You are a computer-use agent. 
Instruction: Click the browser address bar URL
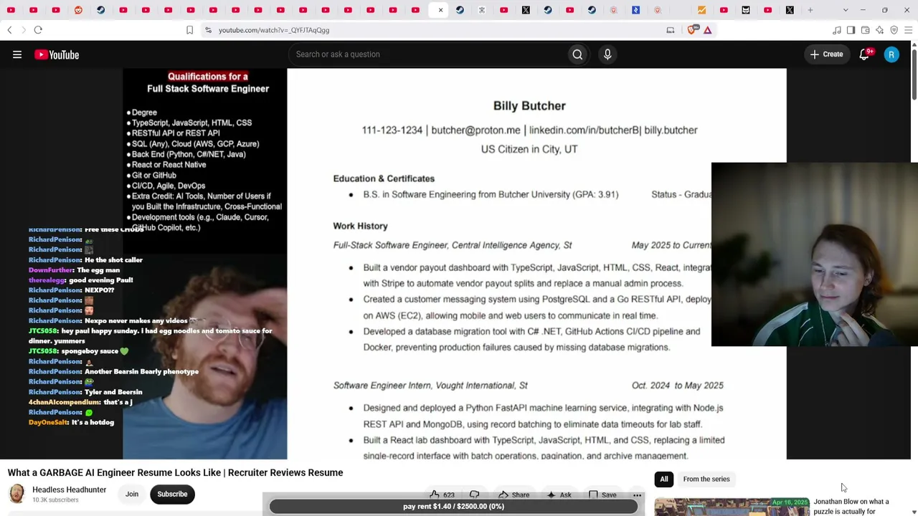click(274, 30)
